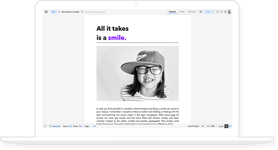The image size is (278, 150).
Task: Turn on Track Changes toggle
Action: (x=202, y=126)
